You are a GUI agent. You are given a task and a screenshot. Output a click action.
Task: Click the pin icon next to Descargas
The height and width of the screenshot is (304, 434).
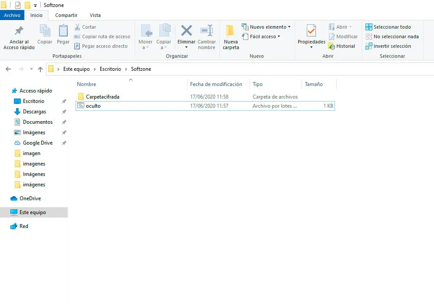click(64, 112)
